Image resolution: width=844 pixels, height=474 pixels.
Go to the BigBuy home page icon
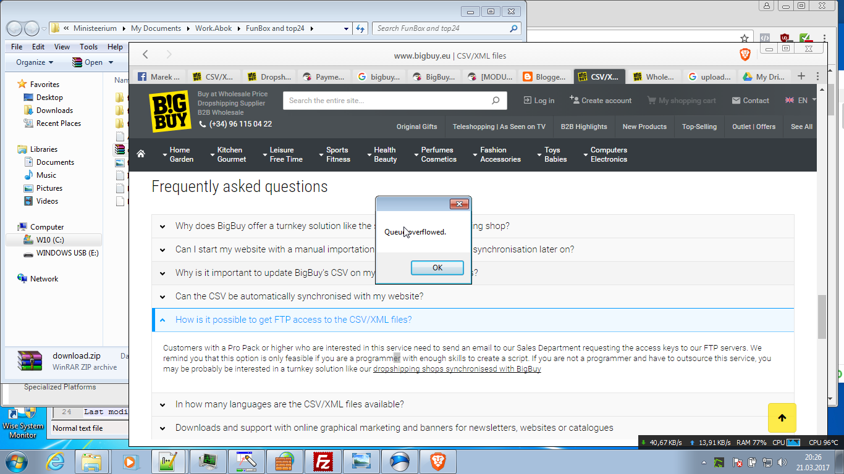tap(141, 154)
